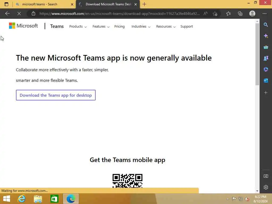
Task: Click the heading about the new Teams app
Action: pyautogui.click(x=114, y=58)
